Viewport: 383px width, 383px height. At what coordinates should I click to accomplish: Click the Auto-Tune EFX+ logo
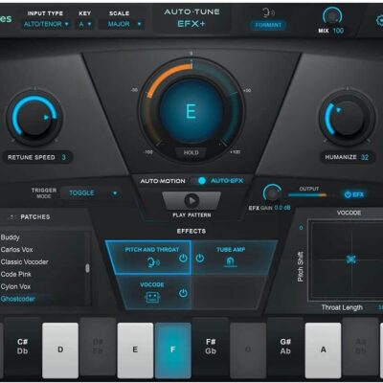point(191,18)
